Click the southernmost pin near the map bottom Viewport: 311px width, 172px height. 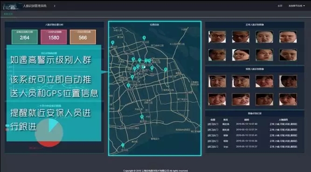tap(123, 146)
